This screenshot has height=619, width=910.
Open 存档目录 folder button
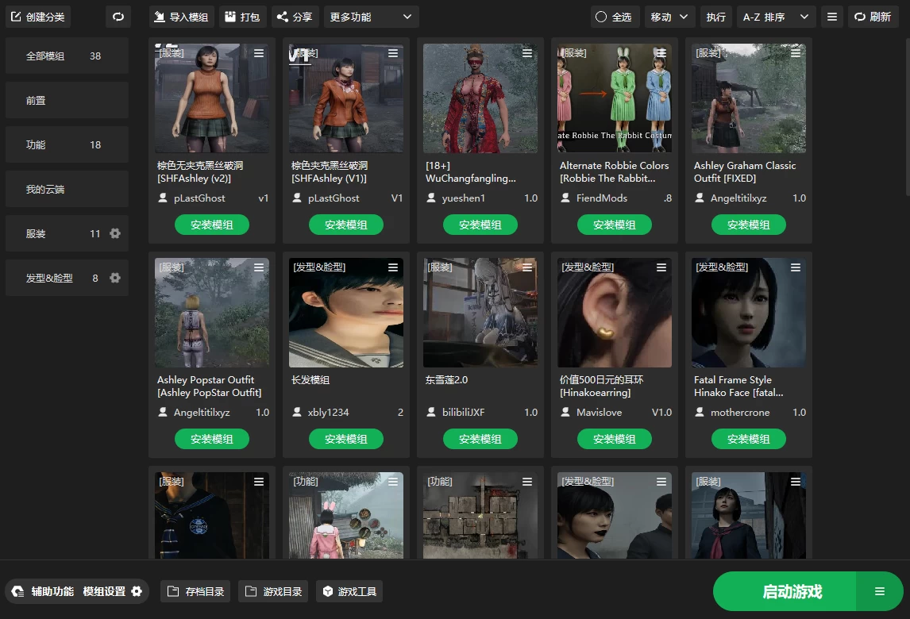click(195, 591)
